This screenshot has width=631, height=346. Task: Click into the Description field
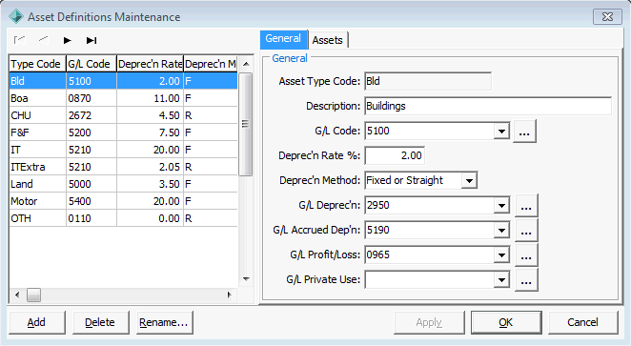tap(488, 106)
